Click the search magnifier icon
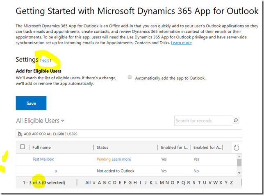The image size is (264, 195). coord(236,121)
